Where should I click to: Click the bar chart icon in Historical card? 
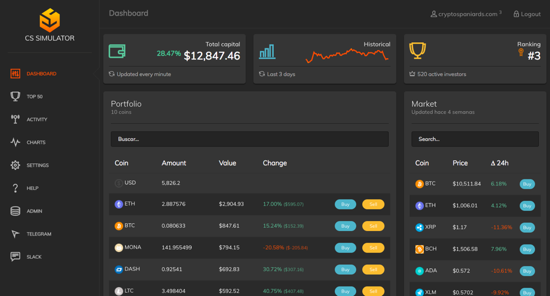[x=267, y=52]
